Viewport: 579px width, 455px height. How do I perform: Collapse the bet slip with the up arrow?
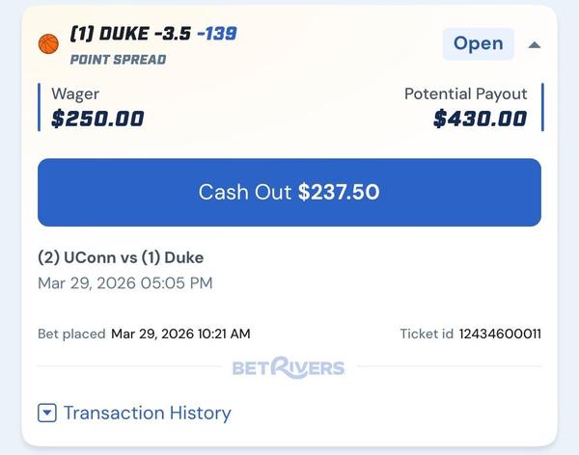click(534, 43)
